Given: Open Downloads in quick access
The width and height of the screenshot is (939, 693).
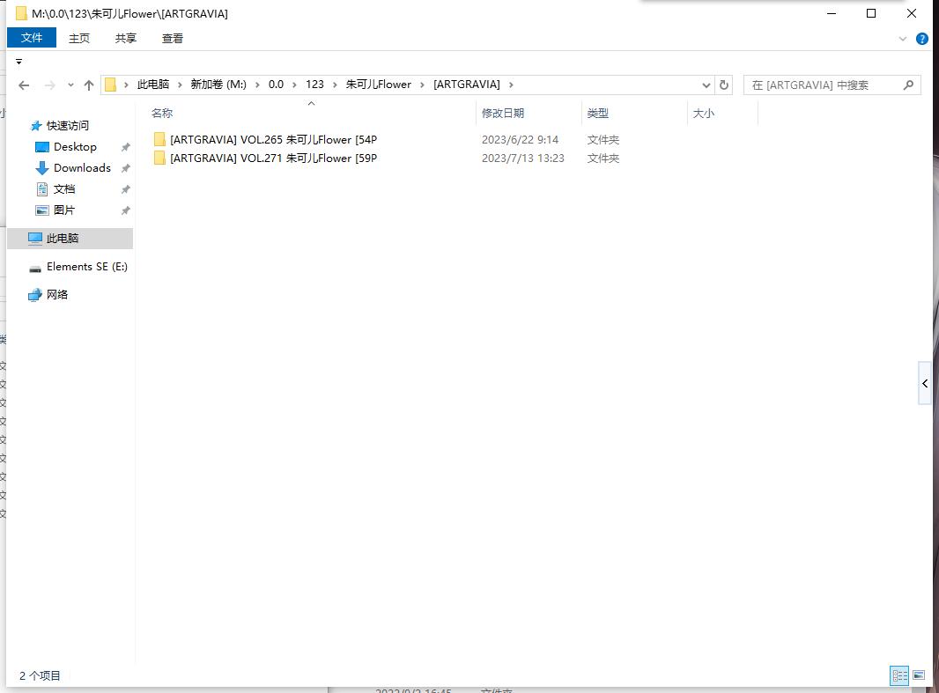Looking at the screenshot, I should [x=82, y=167].
